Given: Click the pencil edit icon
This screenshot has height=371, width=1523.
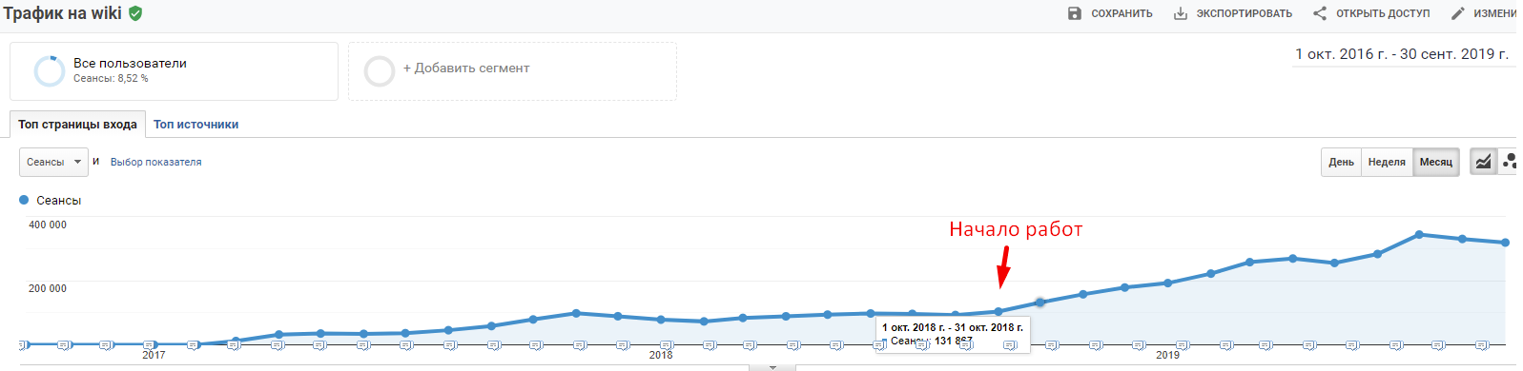Looking at the screenshot, I should point(1457,13).
